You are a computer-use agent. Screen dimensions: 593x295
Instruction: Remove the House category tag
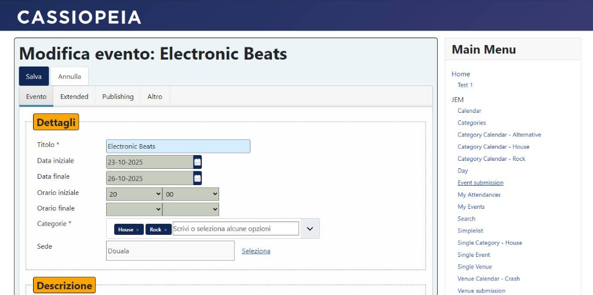[137, 230]
